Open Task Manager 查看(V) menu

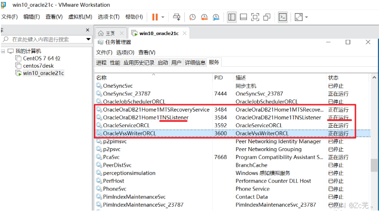(147, 53)
